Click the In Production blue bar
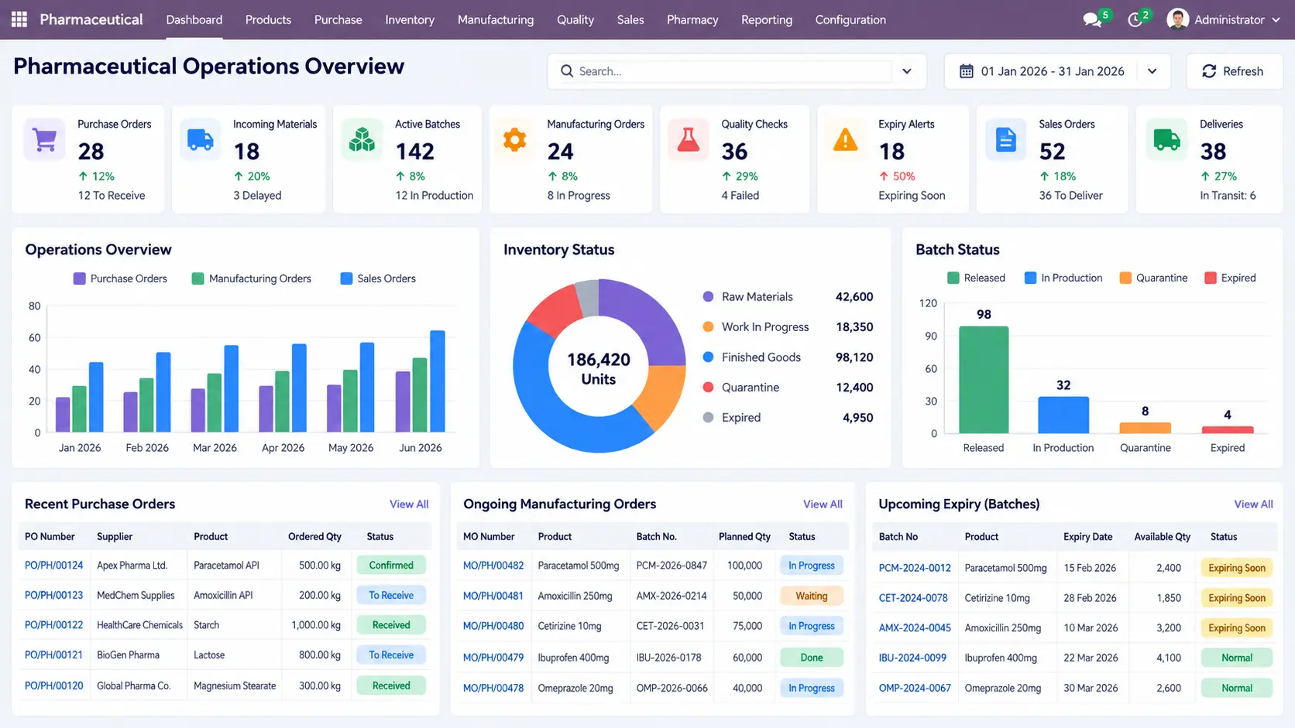Image resolution: width=1295 pixels, height=728 pixels. coord(1063,415)
